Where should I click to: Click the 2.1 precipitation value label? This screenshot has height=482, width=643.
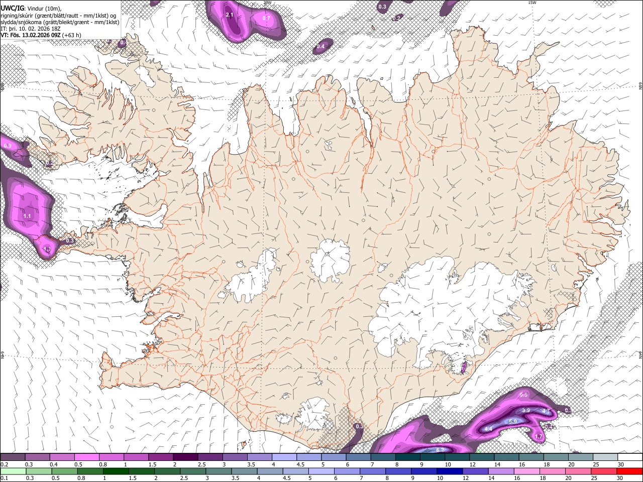230,15
